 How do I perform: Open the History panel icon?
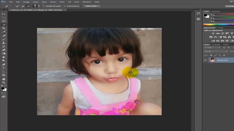[198, 13]
